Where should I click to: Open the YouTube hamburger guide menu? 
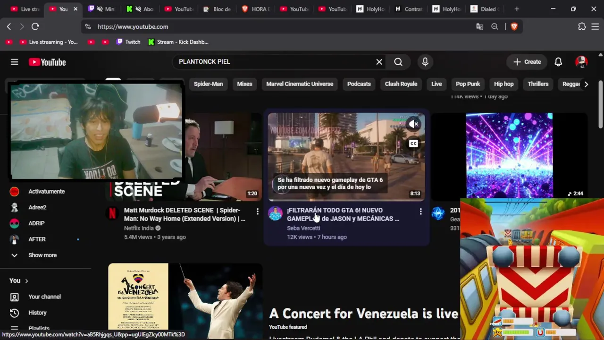point(15,62)
